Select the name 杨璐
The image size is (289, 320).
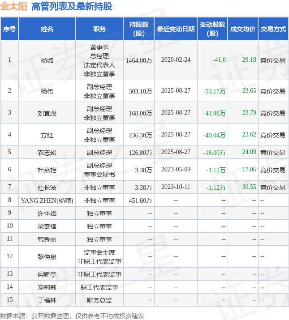pyautogui.click(x=47, y=60)
